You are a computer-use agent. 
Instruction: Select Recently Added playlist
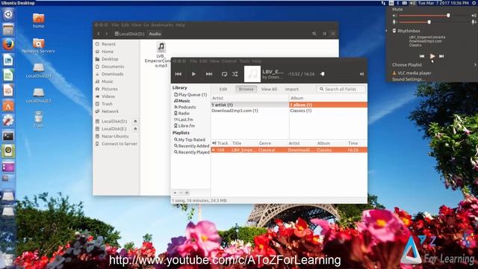pyautogui.click(x=191, y=146)
